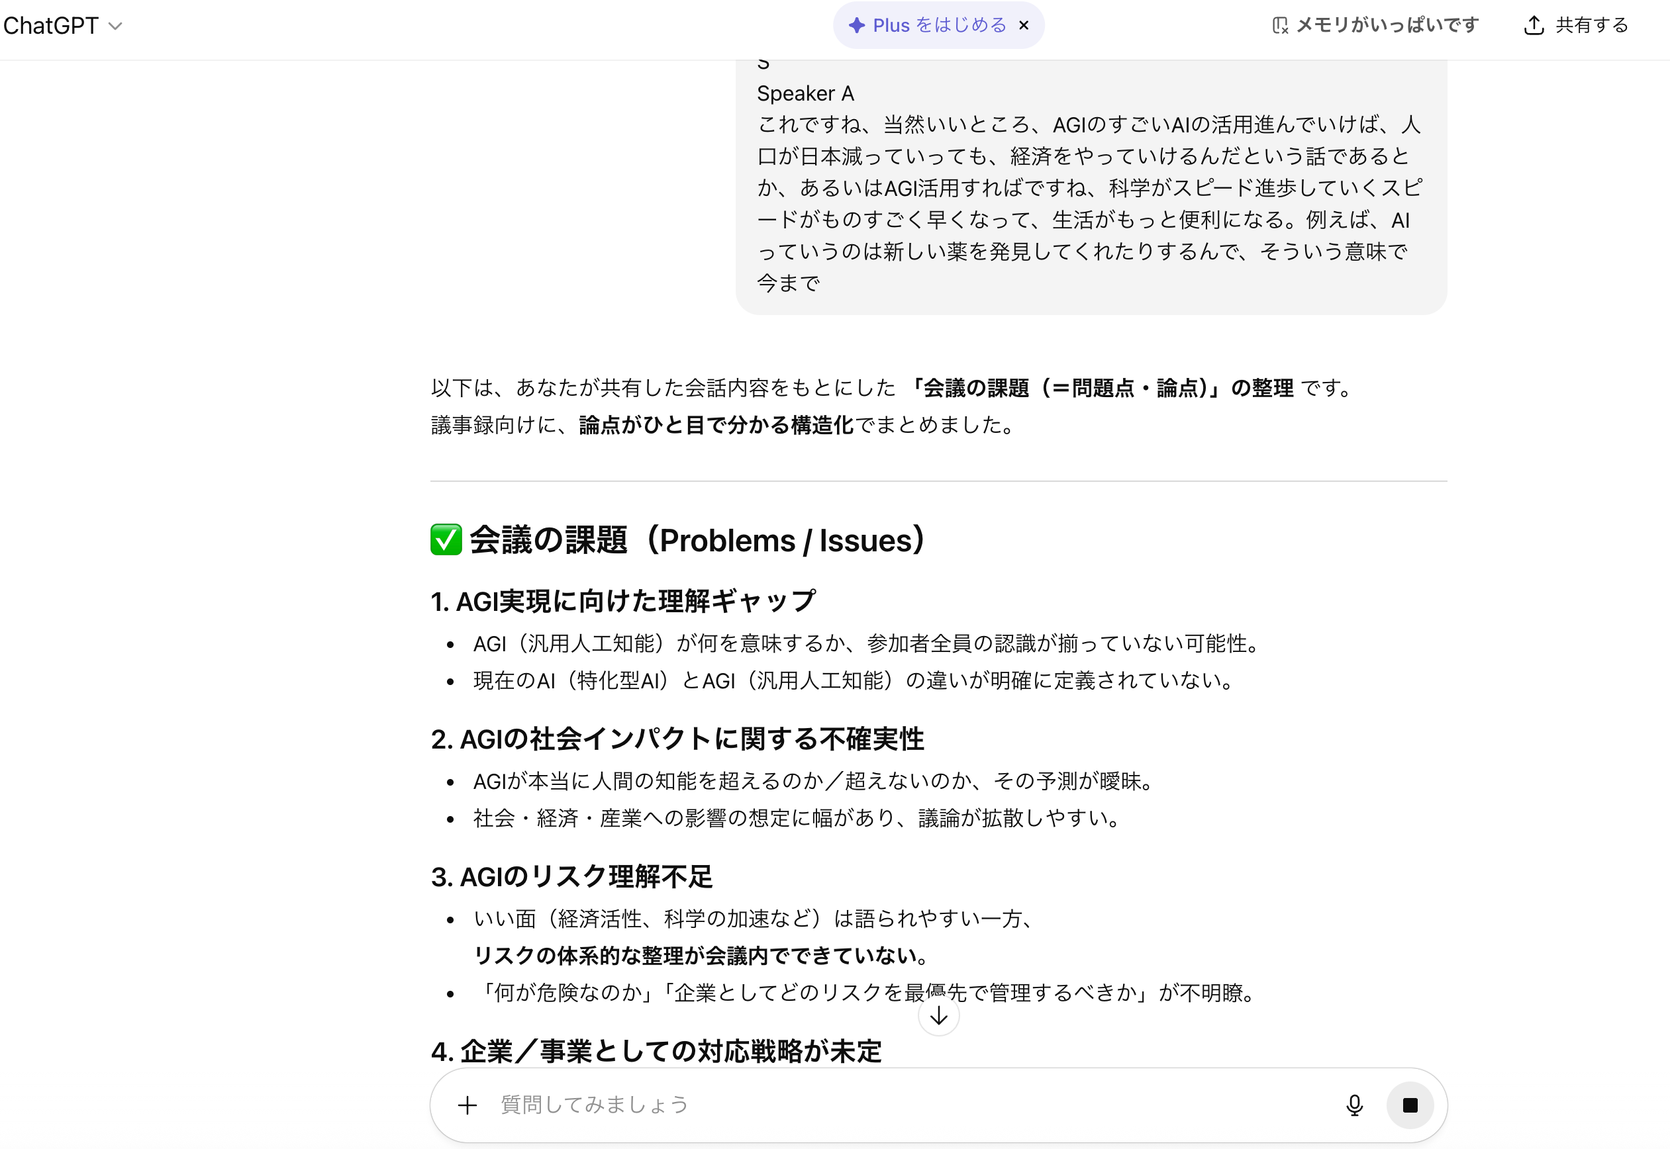Open the attachment menu with the + icon
Image resolution: width=1670 pixels, height=1149 pixels.
[467, 1105]
